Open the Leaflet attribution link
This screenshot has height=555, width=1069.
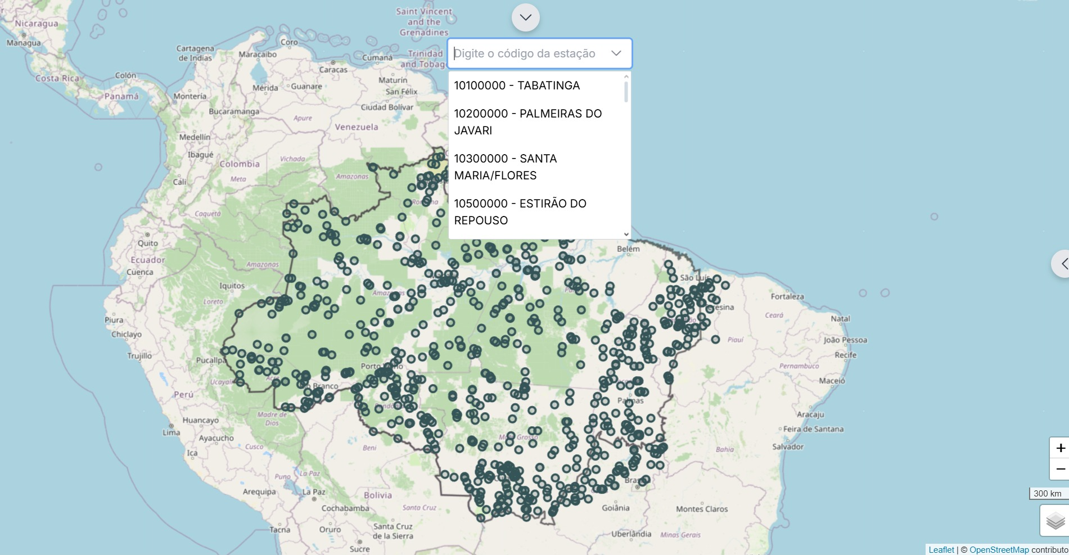pos(941,549)
